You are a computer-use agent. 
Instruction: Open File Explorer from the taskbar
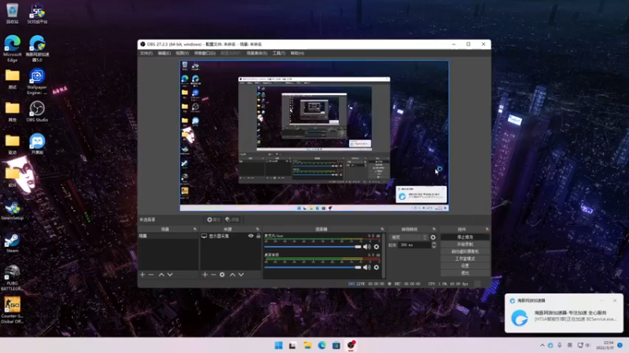coord(307,345)
